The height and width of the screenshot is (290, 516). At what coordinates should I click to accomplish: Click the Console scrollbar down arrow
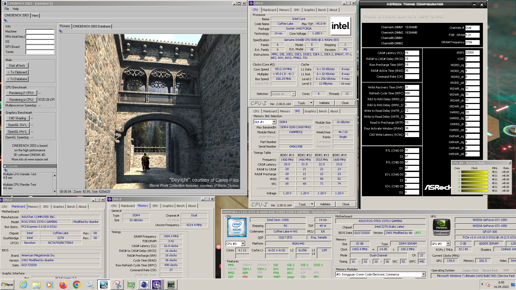[x=55, y=191]
